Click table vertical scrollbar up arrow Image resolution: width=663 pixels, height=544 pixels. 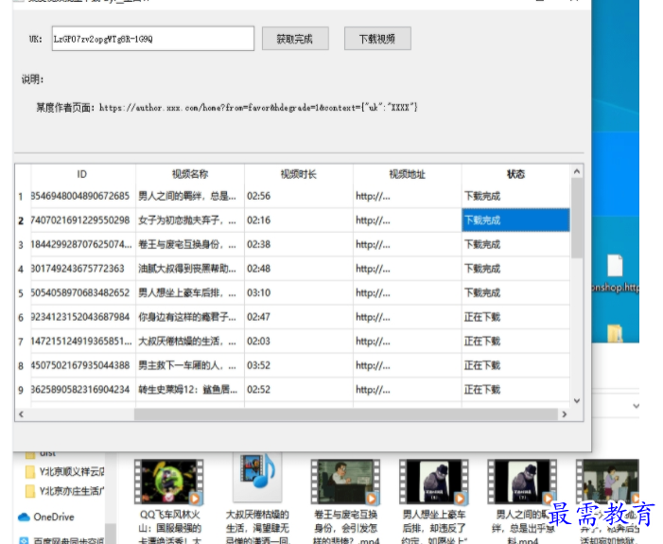[x=577, y=171]
